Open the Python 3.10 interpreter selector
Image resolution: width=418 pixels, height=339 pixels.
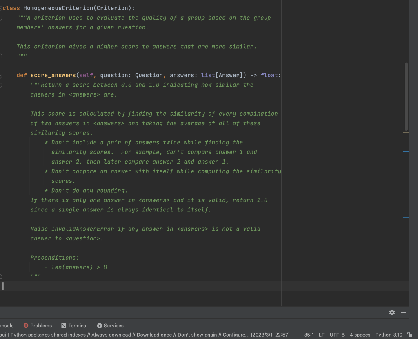click(x=389, y=335)
